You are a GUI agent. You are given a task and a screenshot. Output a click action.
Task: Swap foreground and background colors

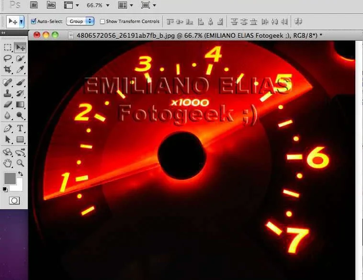click(21, 174)
